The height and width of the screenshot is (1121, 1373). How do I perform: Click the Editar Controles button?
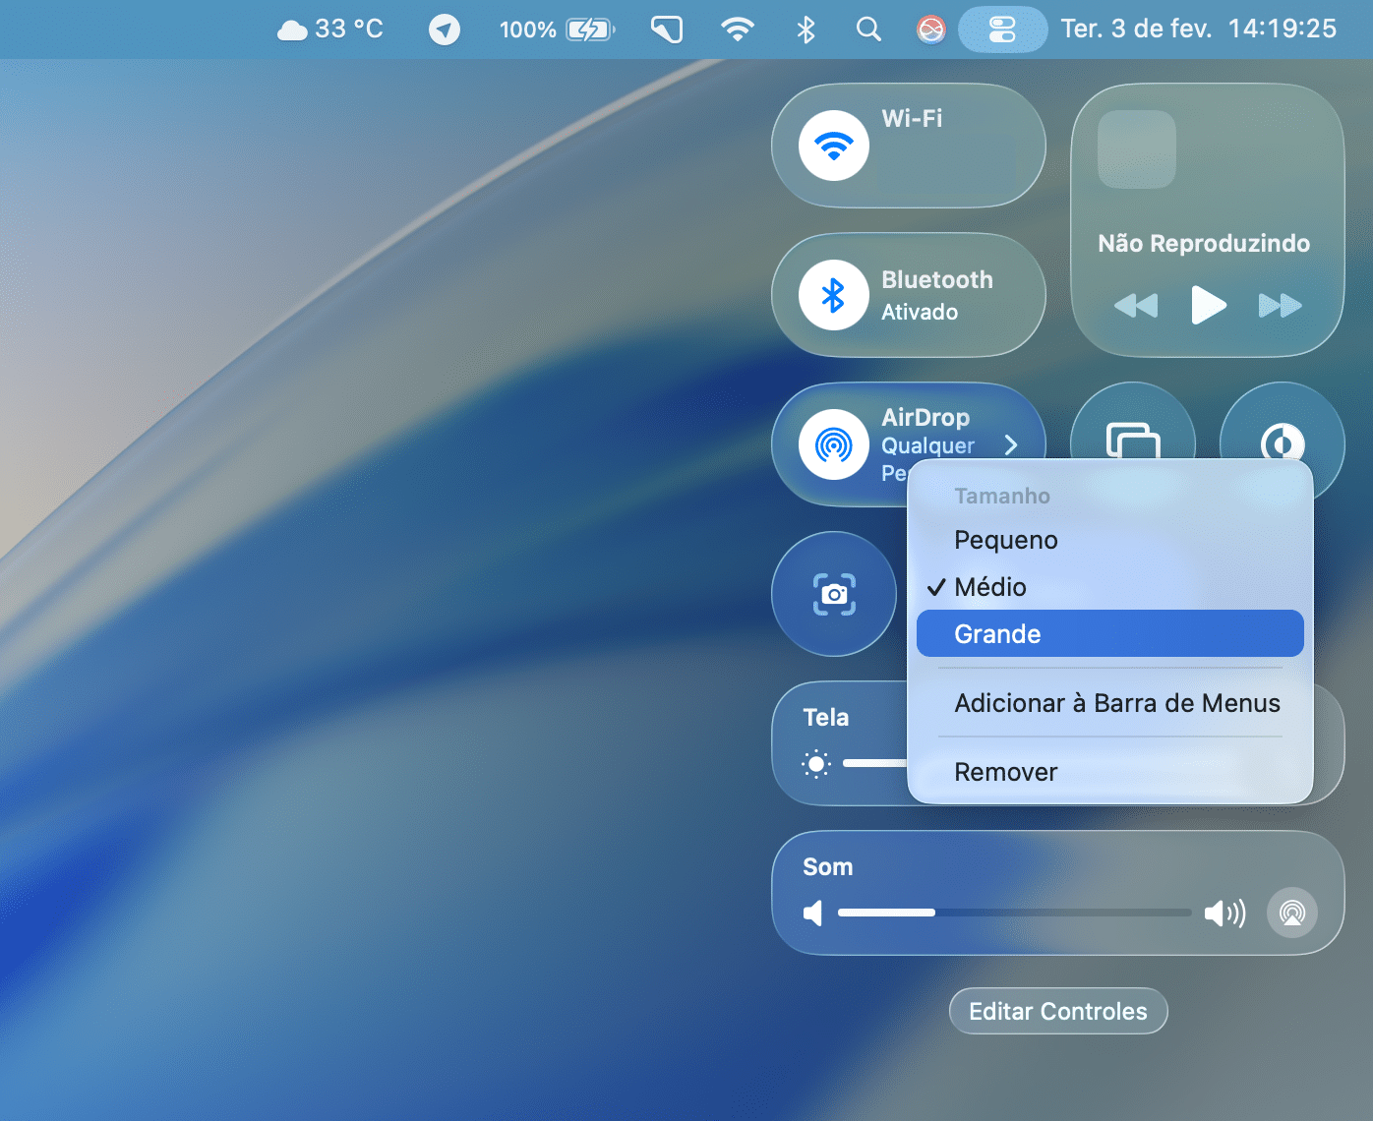[x=1057, y=1011]
